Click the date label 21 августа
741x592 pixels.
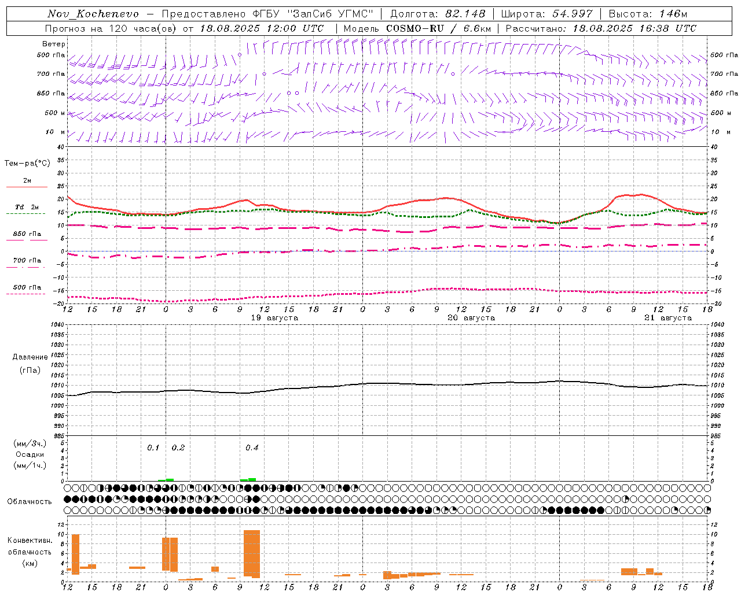click(668, 318)
